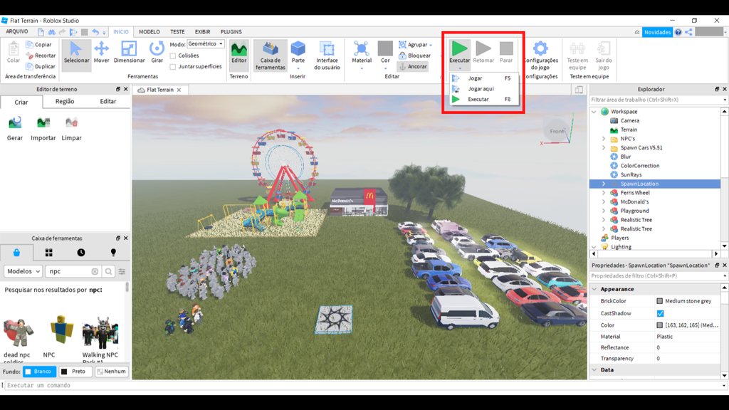This screenshot has width=729, height=410.
Task: Open the Região terrain tab
Action: pos(65,101)
